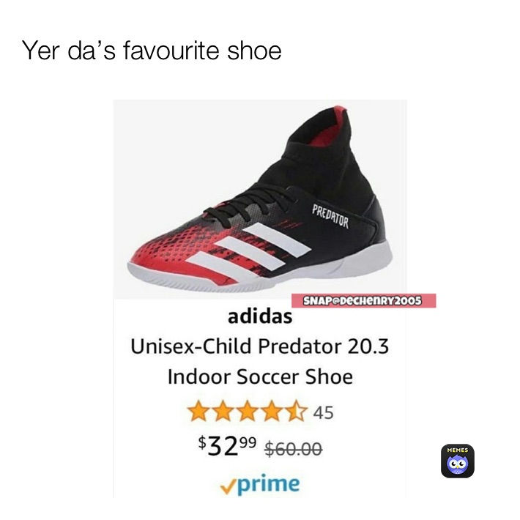Viewport: 520px width, 520px height.
Task: Click the 'Yer da's favourite shoe' caption
Action: (152, 51)
